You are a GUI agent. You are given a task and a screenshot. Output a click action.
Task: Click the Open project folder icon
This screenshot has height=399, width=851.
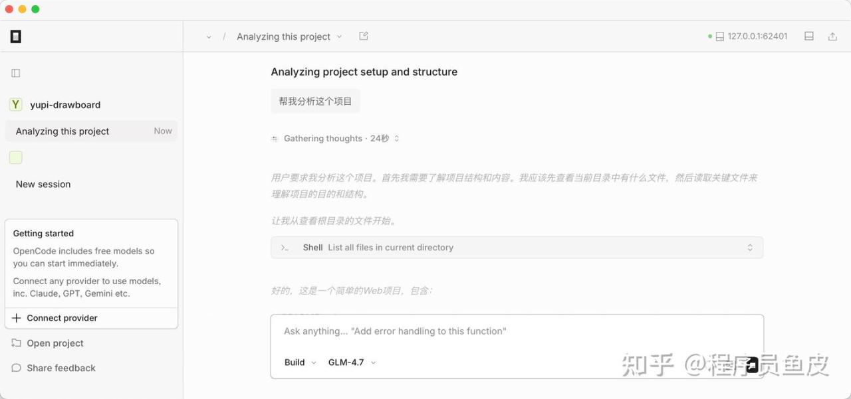pos(17,343)
